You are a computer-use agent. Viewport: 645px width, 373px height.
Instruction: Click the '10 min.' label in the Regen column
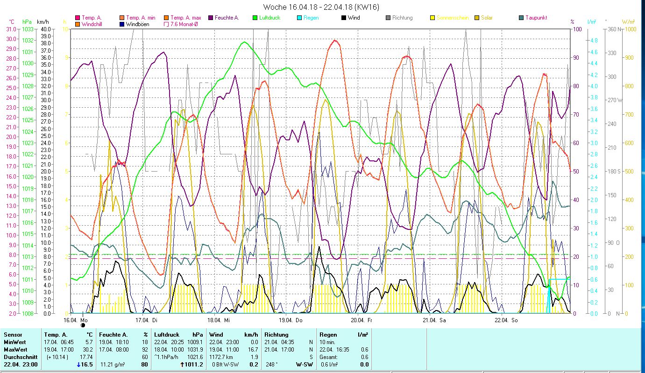coord(328,342)
